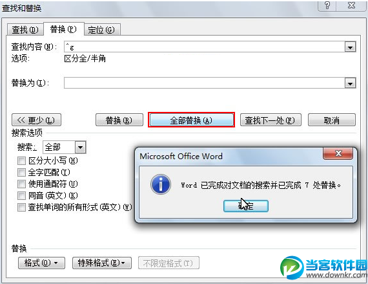Screen dimensions: 368x284
Task: Expand the 查找内容 dropdown arrow
Action: 350,47
